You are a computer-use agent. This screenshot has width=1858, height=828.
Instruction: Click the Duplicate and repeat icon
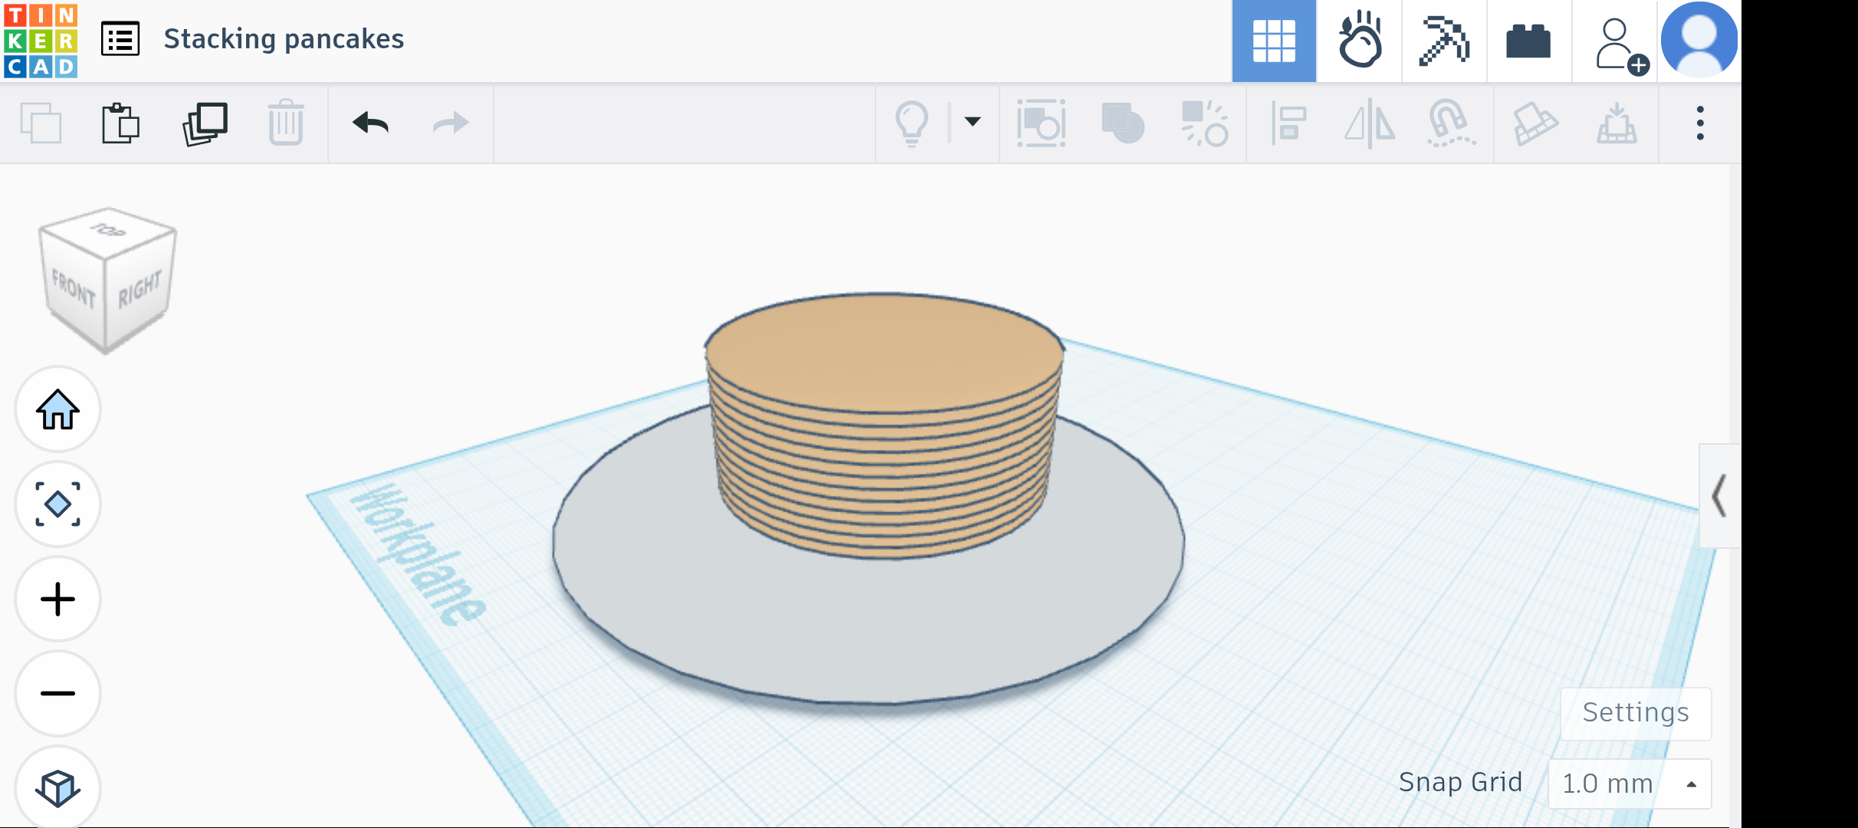point(205,123)
